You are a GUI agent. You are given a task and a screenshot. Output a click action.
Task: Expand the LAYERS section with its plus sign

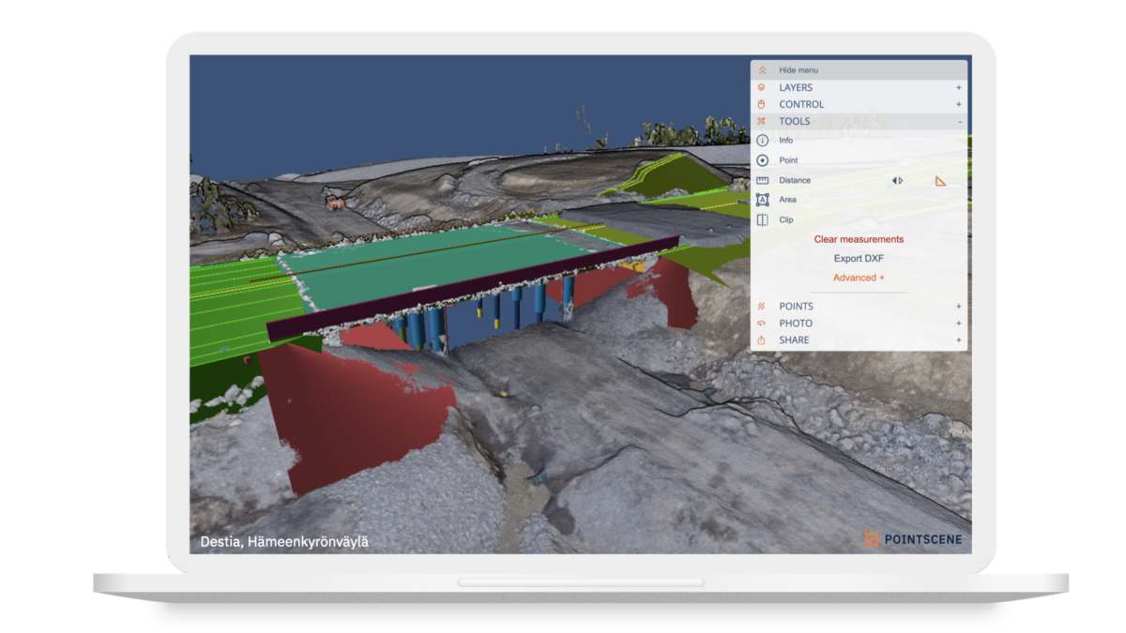pyautogui.click(x=959, y=87)
